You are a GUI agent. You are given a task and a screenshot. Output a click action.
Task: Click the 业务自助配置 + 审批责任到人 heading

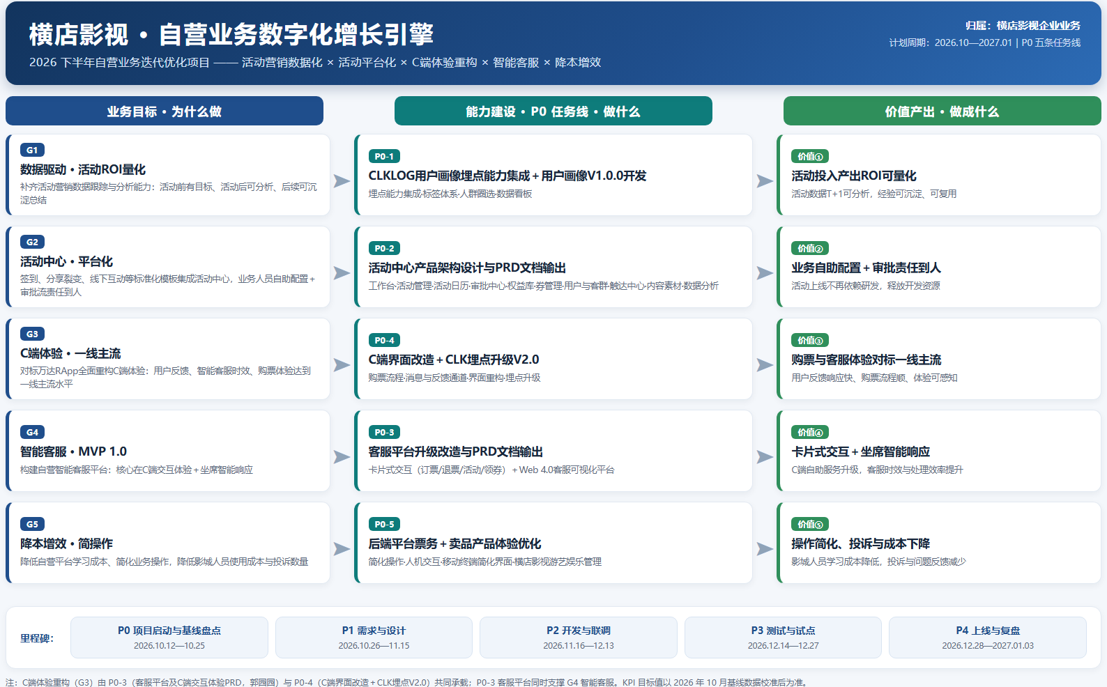click(x=866, y=268)
